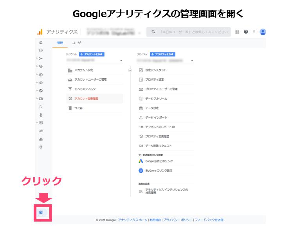Open アナリティクス インテリジェンスの検索履歴
Image resolution: width=303 pixels, height=229 pixels.
(x=166, y=191)
